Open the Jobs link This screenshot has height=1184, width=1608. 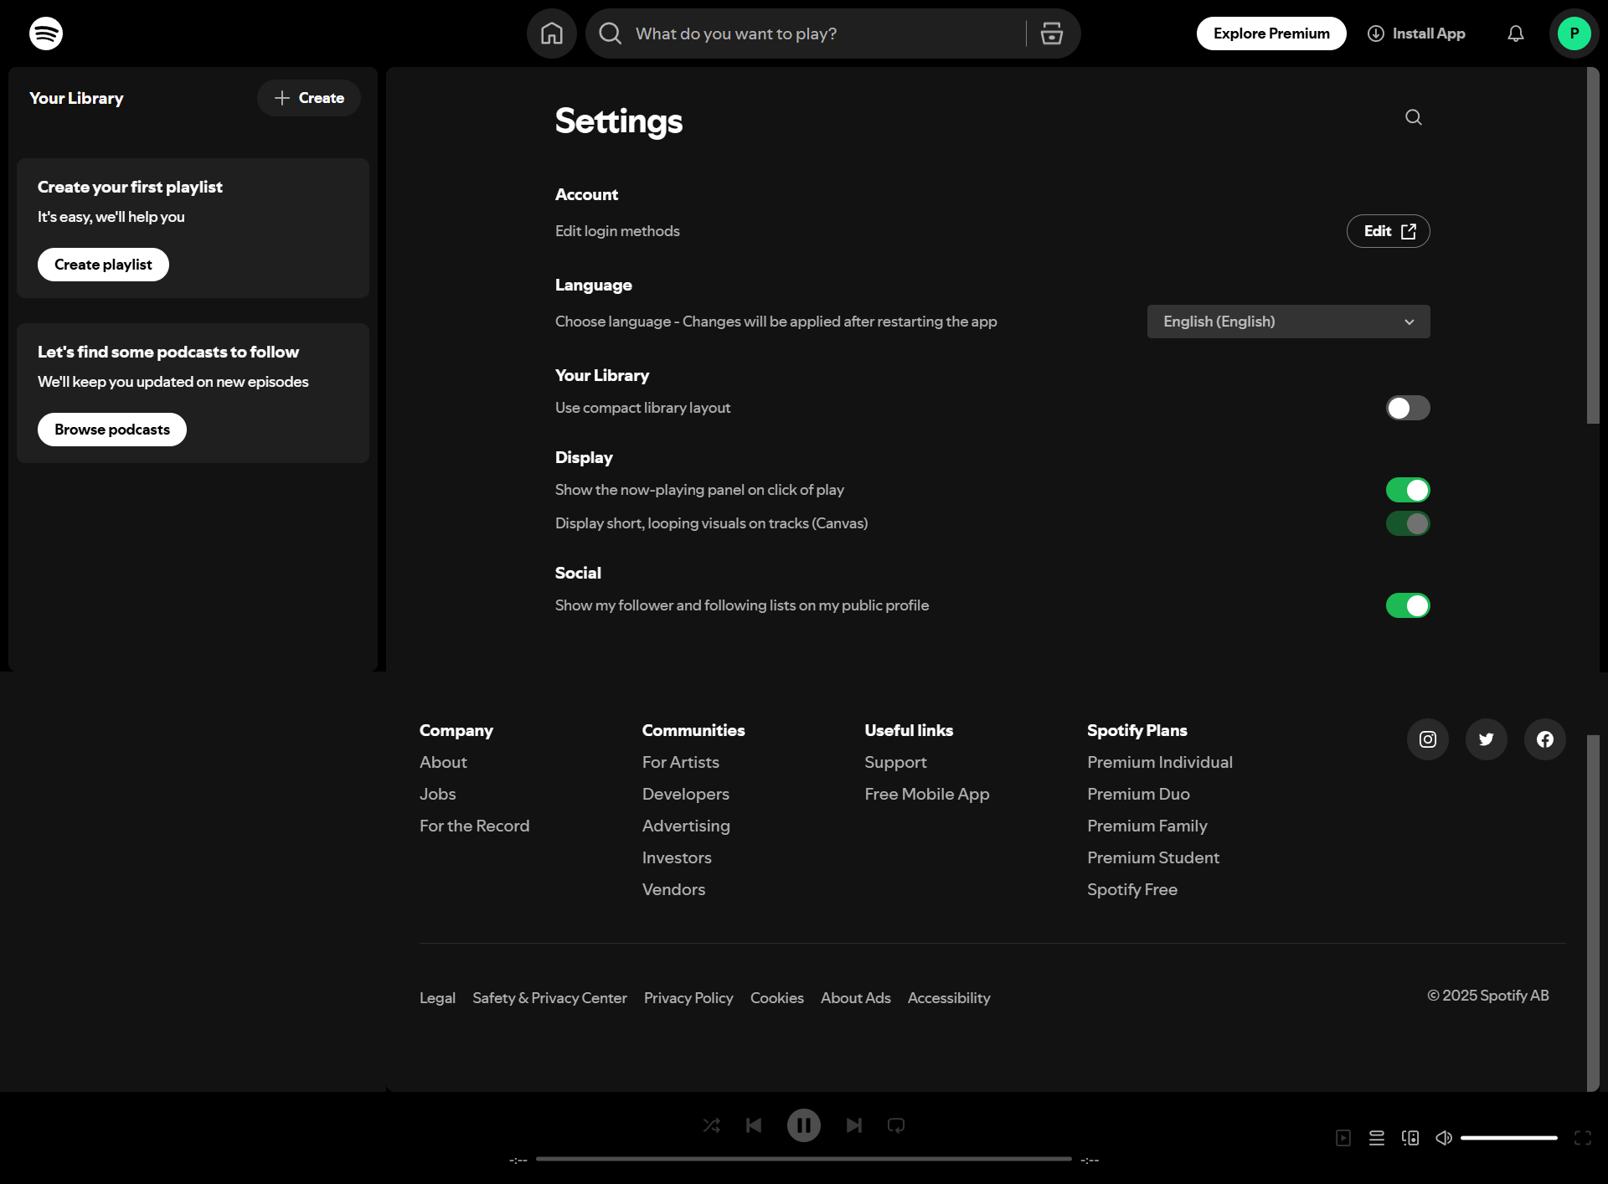point(437,794)
